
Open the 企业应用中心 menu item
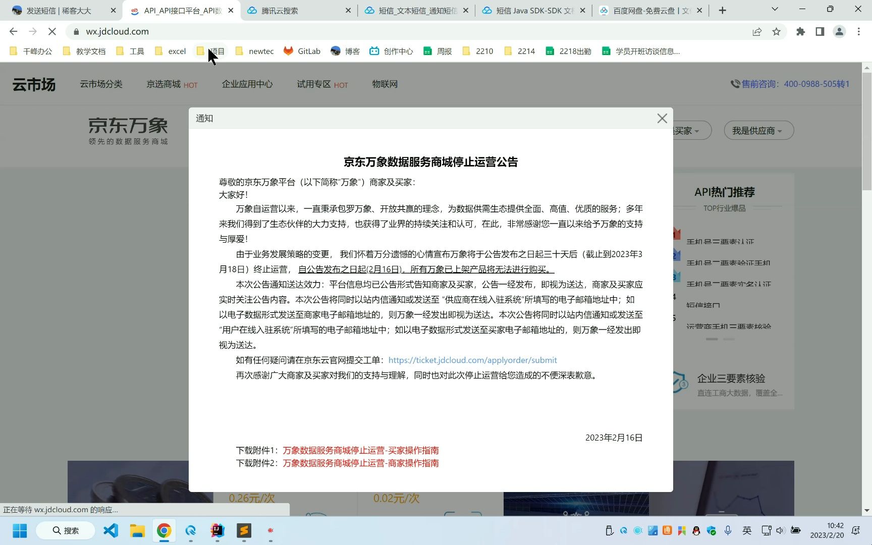[247, 84]
